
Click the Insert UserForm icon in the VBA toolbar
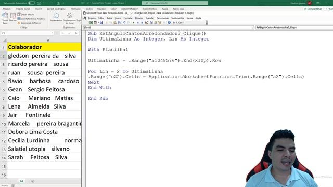click(x=95, y=23)
